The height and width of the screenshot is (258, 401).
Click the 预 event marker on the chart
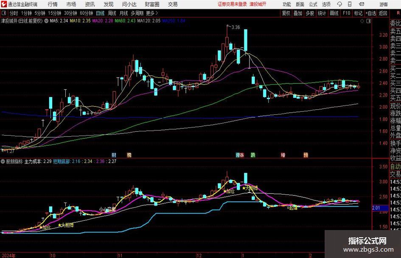coord(306,155)
